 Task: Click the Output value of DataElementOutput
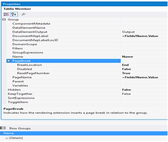pyautogui.click(x=128, y=32)
